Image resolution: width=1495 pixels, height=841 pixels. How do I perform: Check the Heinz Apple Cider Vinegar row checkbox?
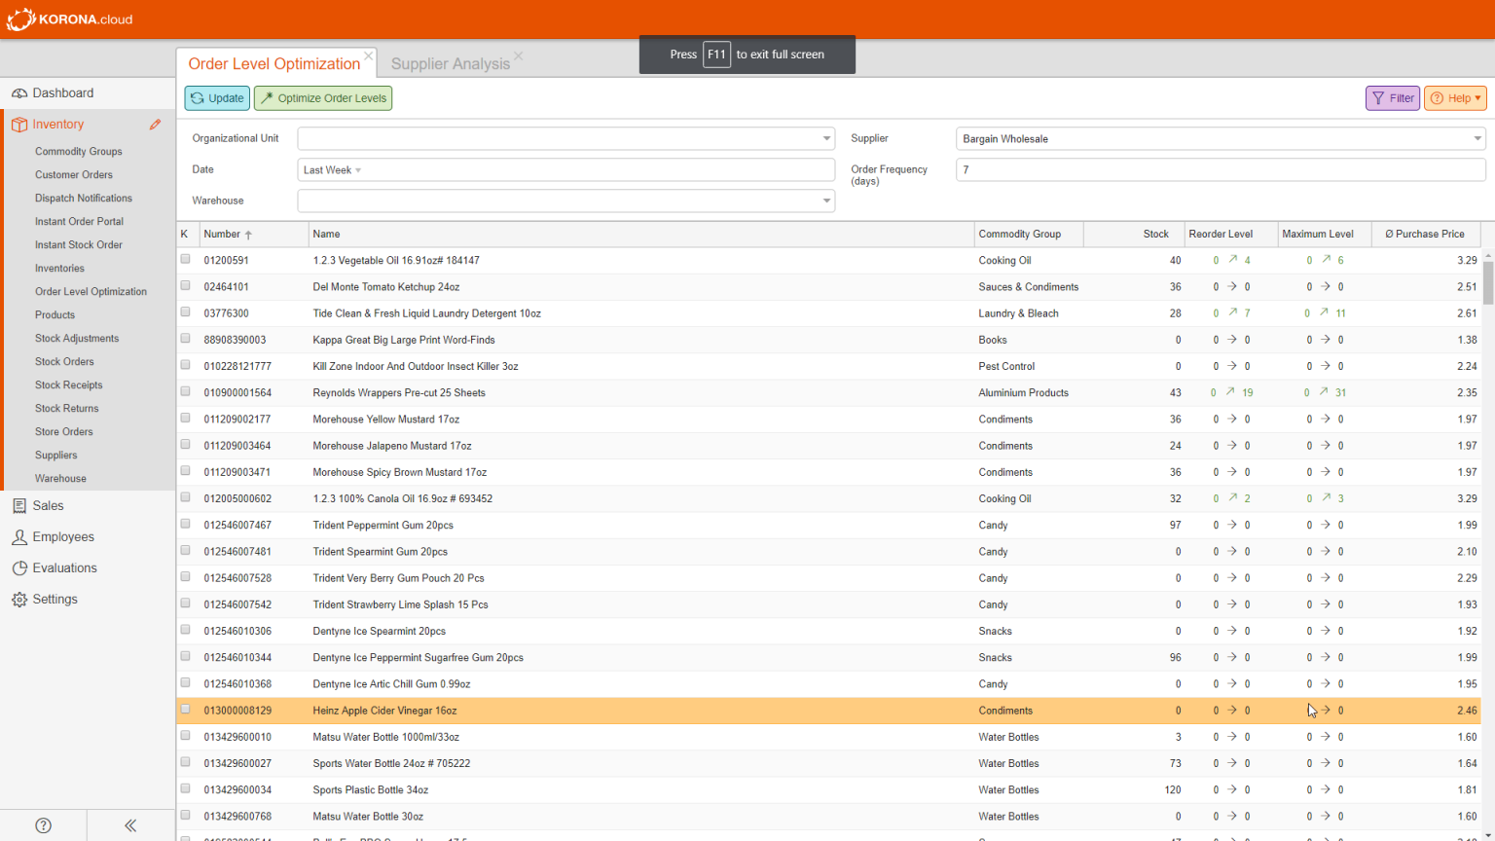[x=186, y=710]
